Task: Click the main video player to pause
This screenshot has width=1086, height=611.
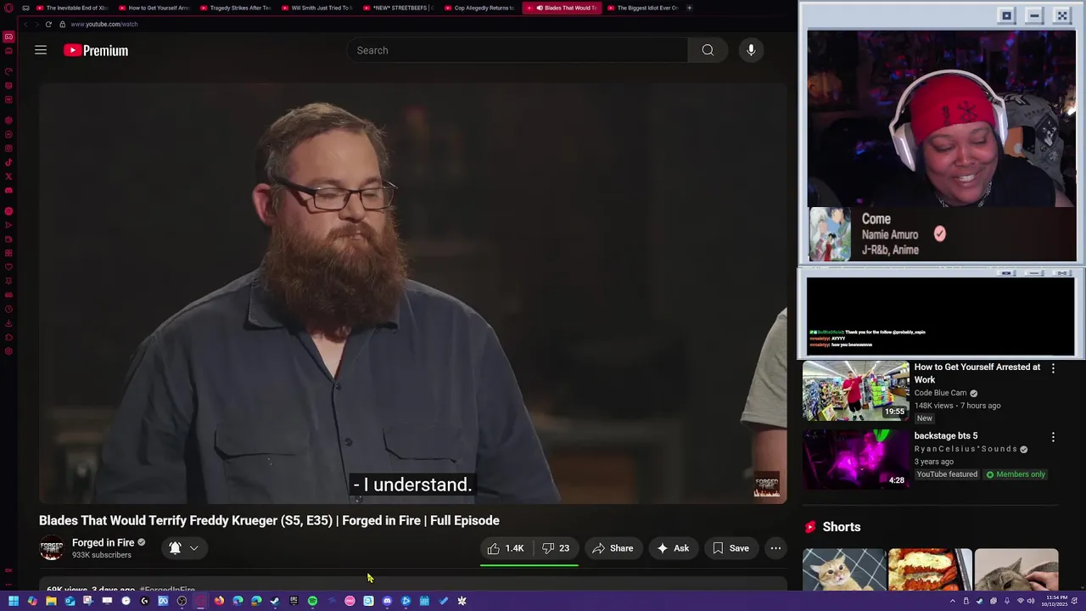Action: [412, 293]
